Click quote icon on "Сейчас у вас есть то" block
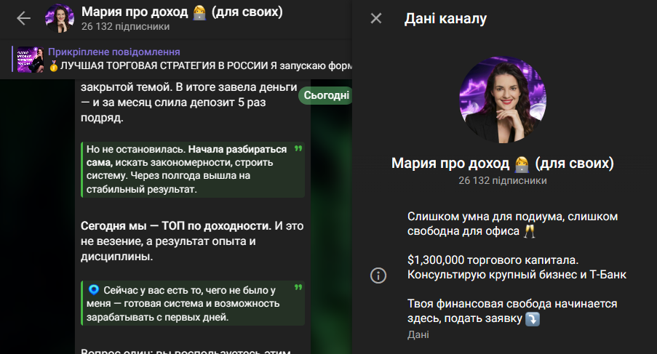Screen dimensions: 657x354 (x=298, y=287)
